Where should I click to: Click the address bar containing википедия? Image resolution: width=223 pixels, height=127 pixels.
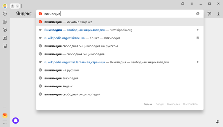120,14
